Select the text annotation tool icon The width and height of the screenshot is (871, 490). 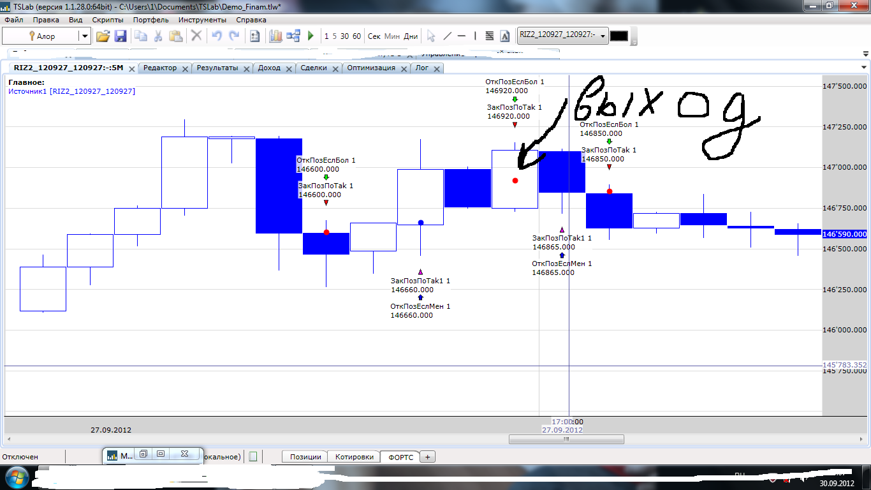click(505, 36)
